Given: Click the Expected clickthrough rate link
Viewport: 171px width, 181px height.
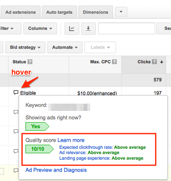Looking at the screenshot, I should pos(86,148).
